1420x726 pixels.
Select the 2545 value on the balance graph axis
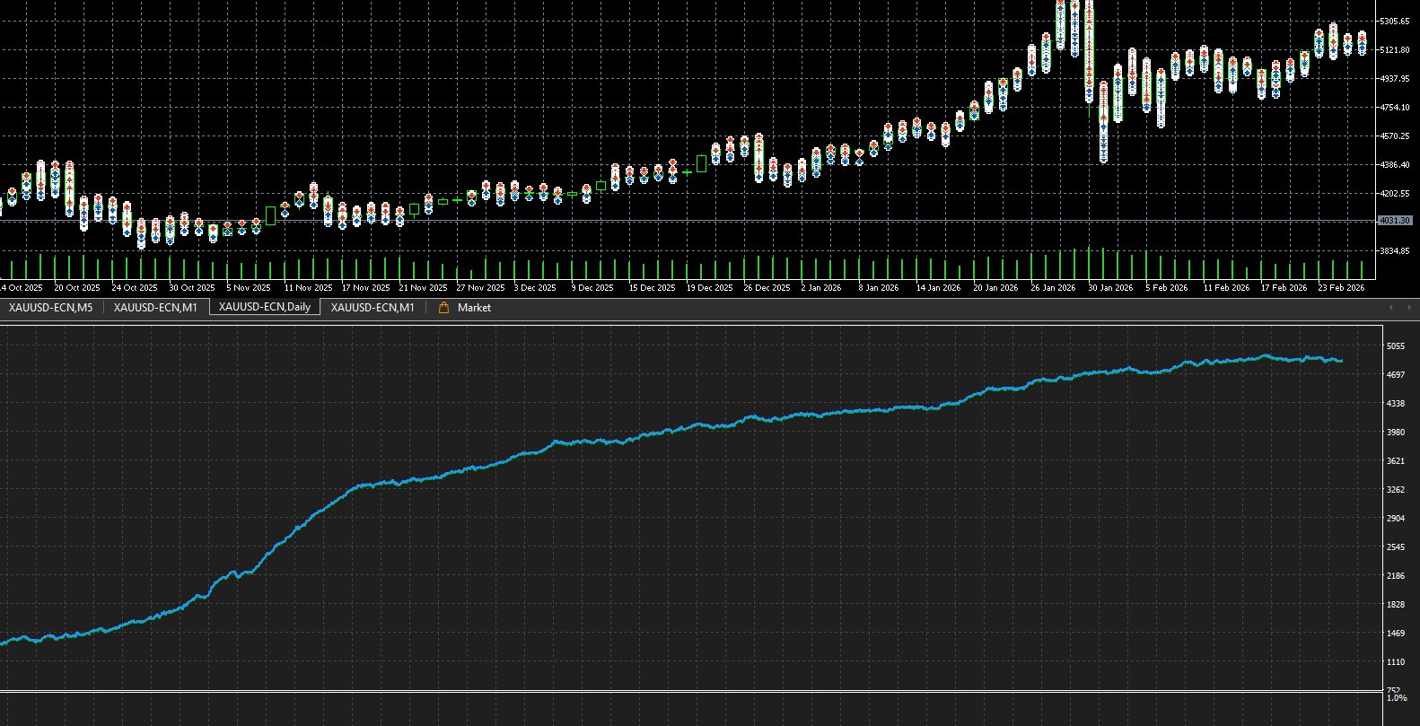point(1396,547)
